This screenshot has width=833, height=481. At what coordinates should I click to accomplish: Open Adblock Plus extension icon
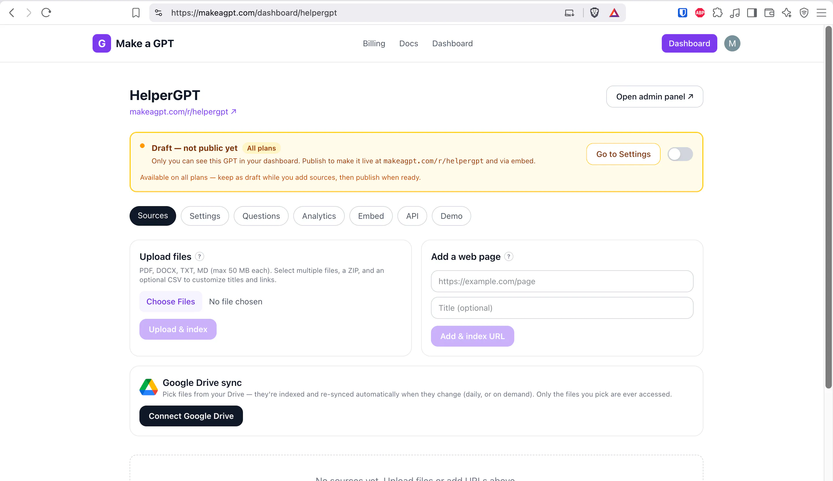tap(700, 13)
